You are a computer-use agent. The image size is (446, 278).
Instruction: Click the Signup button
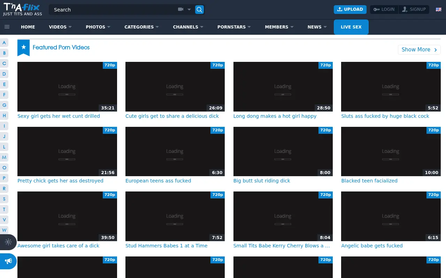[x=414, y=9]
